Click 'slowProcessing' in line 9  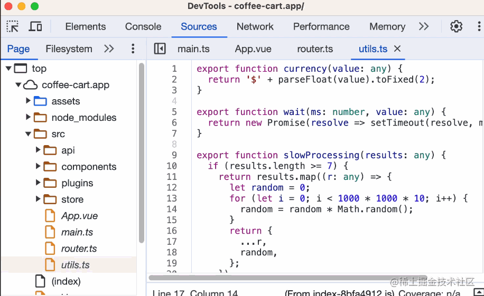321,155
